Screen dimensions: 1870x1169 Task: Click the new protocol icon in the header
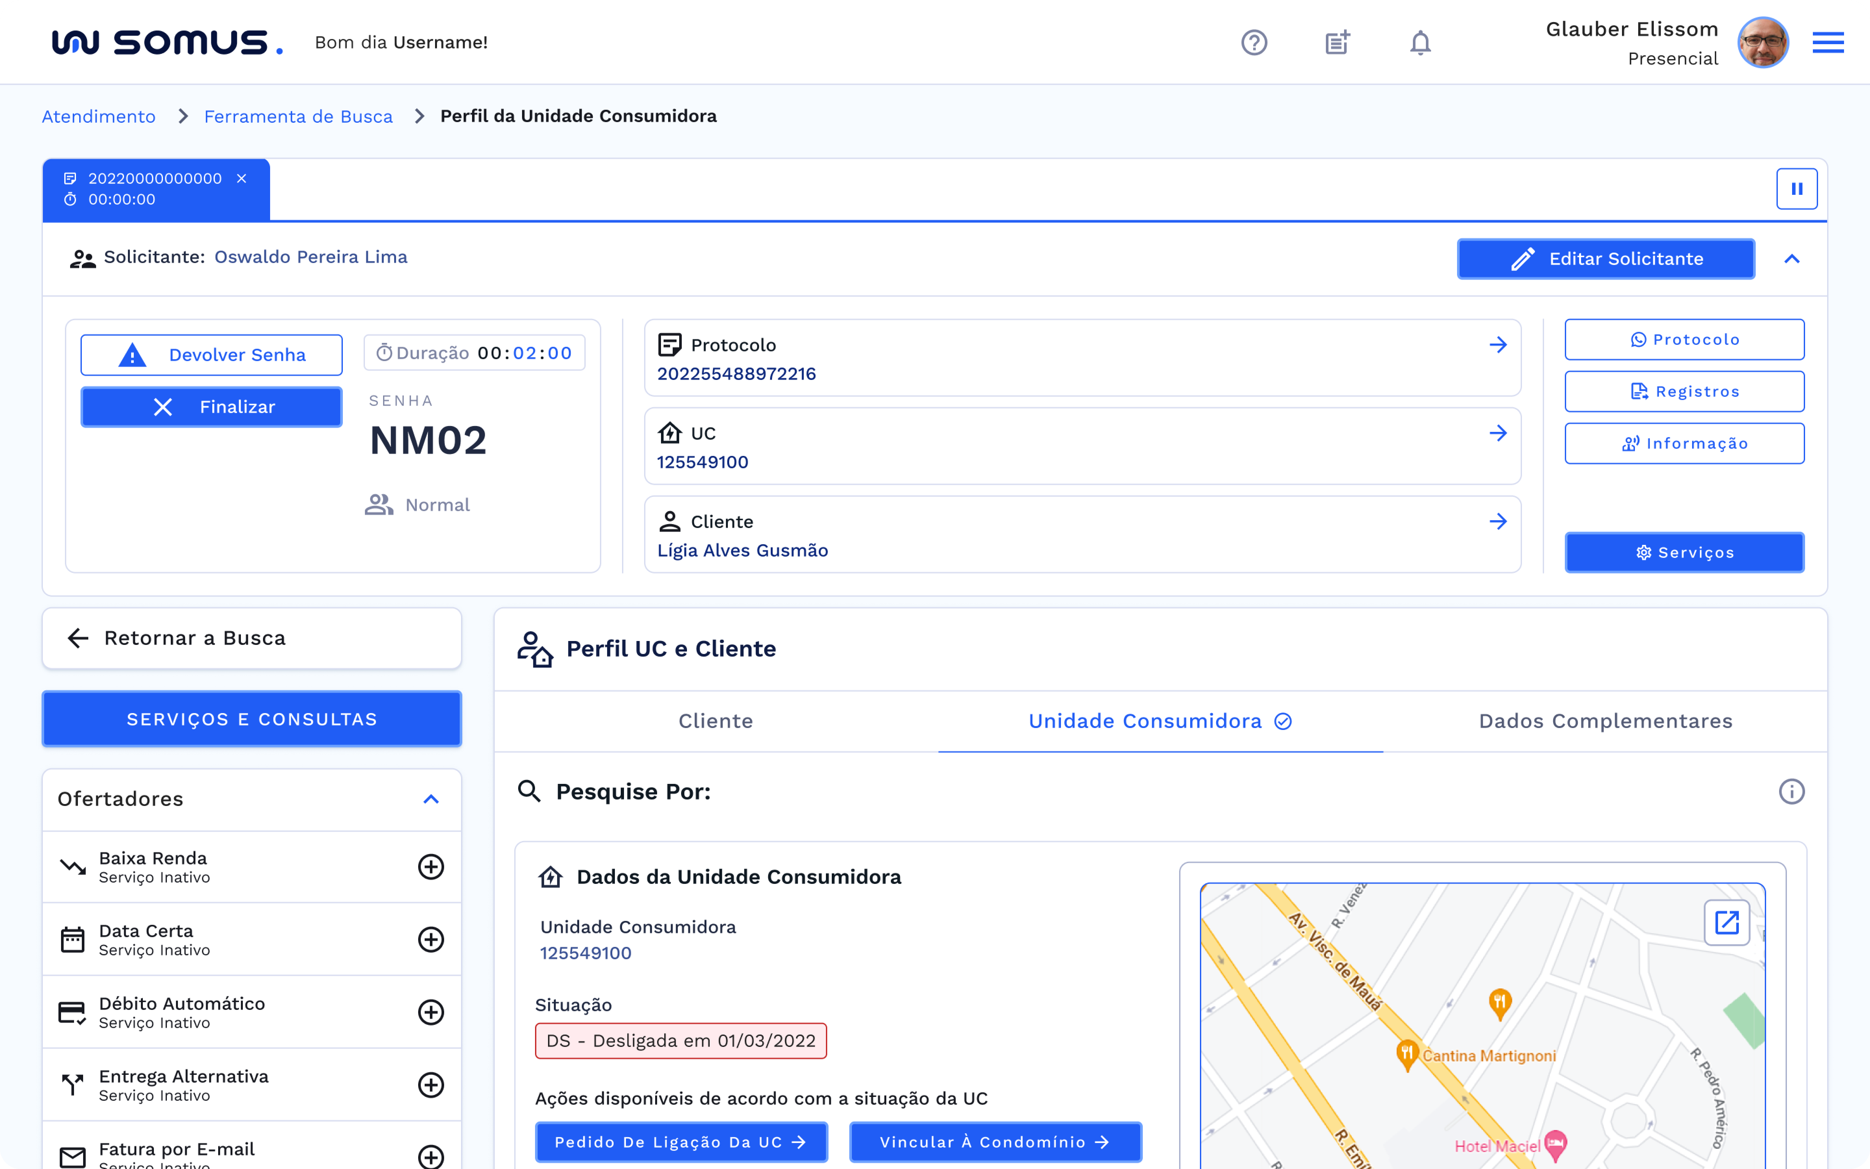click(1337, 43)
